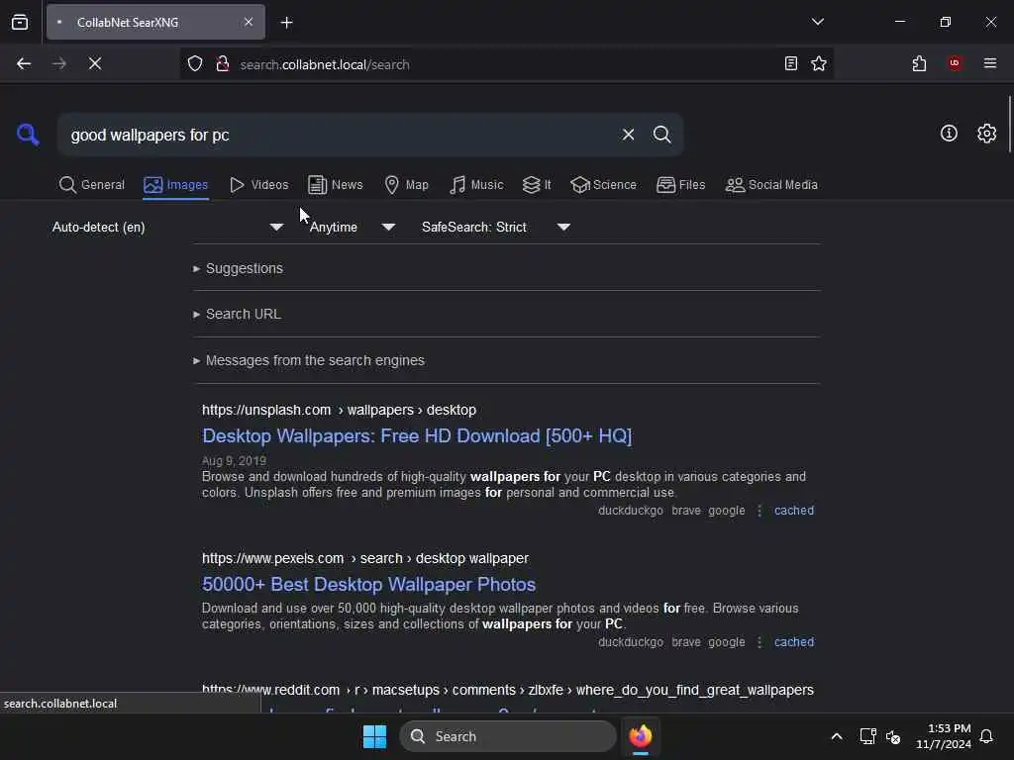Image resolution: width=1014 pixels, height=760 pixels.
Task: Expand Messages from the search engines
Action: click(x=309, y=360)
